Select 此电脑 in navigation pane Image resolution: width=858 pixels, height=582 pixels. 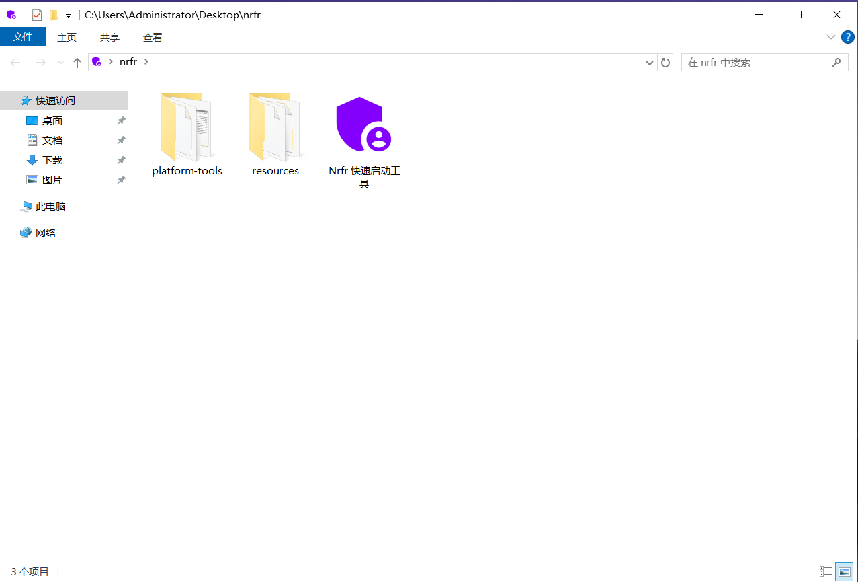[x=50, y=207]
